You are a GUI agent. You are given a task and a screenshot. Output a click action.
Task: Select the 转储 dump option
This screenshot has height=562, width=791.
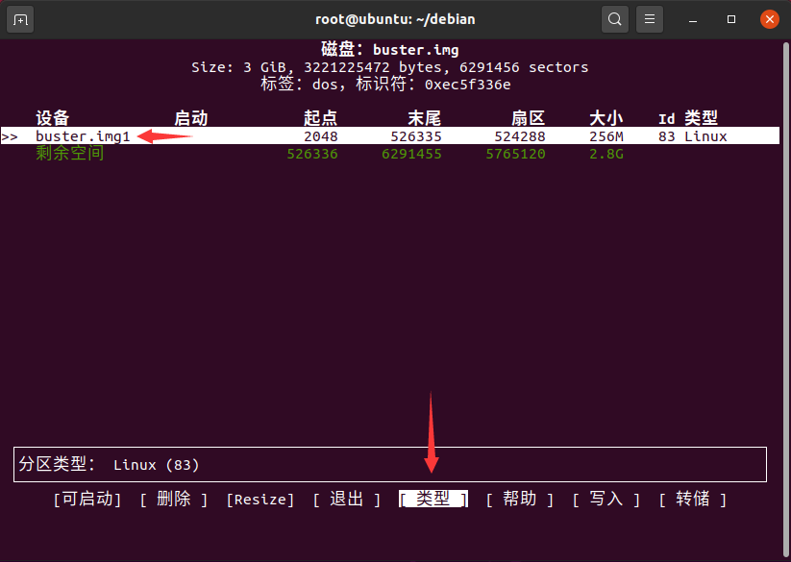click(692, 499)
